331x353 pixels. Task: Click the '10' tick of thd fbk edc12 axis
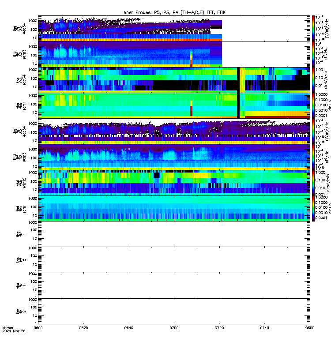pos(35,190)
